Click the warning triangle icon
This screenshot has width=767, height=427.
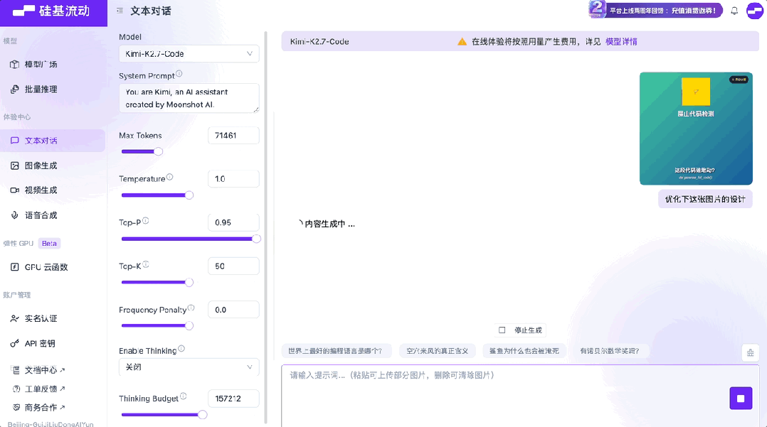[462, 41]
